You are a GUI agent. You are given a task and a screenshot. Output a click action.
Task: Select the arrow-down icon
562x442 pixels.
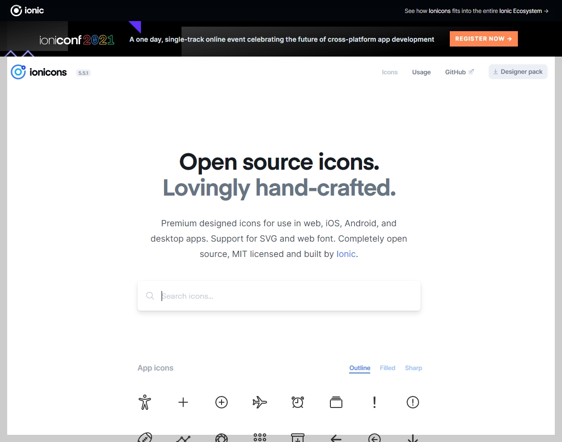pyautogui.click(x=413, y=438)
